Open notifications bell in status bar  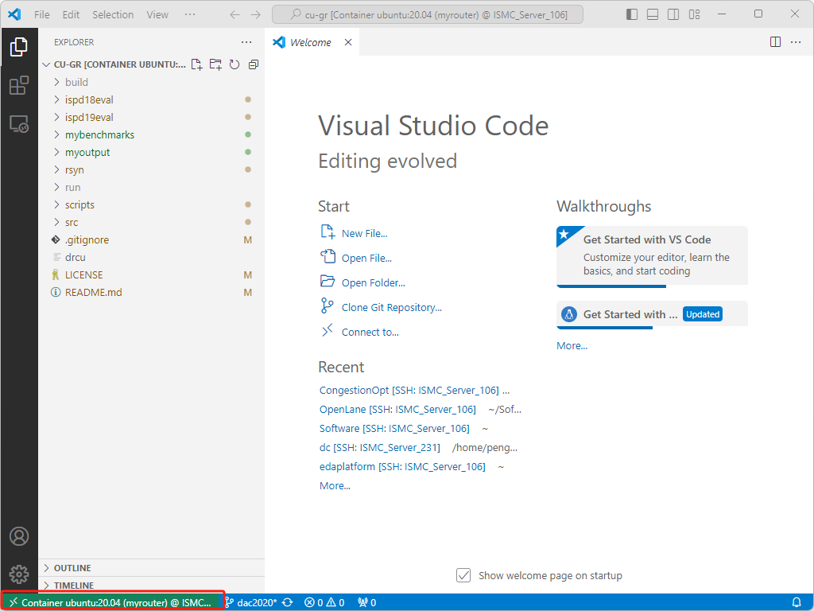coord(797,603)
